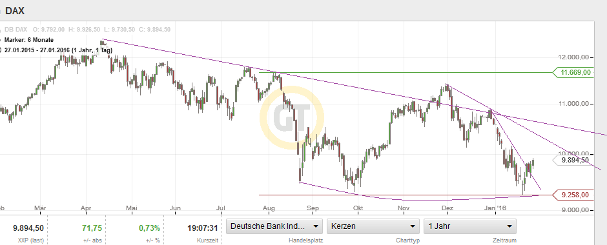Click the 71,75 absolute change value
This screenshot has height=245, width=607.
point(92,228)
